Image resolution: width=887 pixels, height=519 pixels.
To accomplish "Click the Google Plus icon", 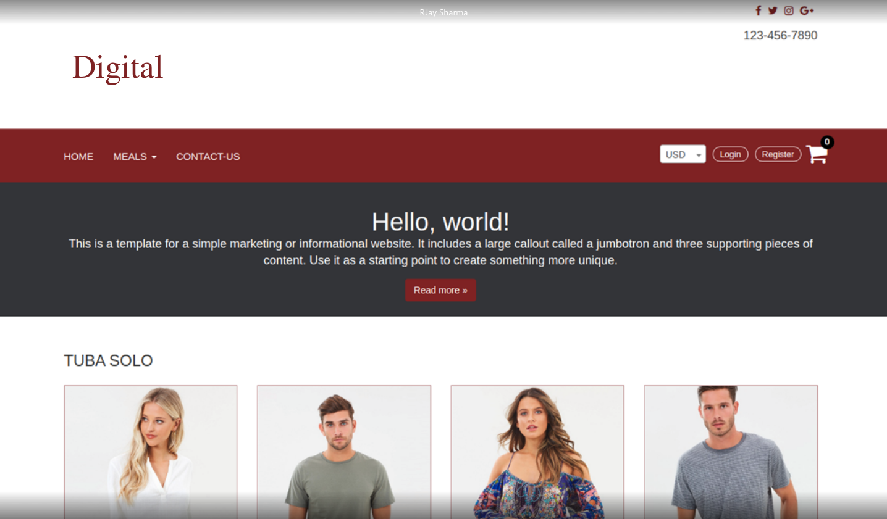I will pyautogui.click(x=806, y=10).
